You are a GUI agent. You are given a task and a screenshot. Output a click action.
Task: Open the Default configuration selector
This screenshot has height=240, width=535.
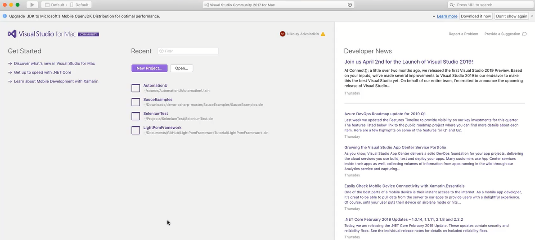(54, 5)
